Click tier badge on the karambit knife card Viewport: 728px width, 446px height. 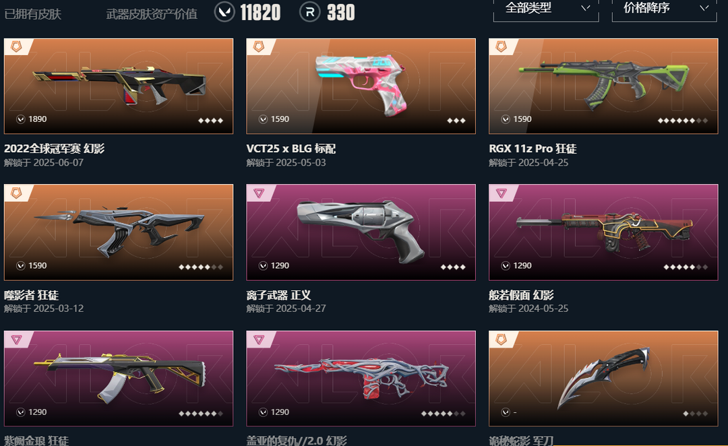point(502,340)
